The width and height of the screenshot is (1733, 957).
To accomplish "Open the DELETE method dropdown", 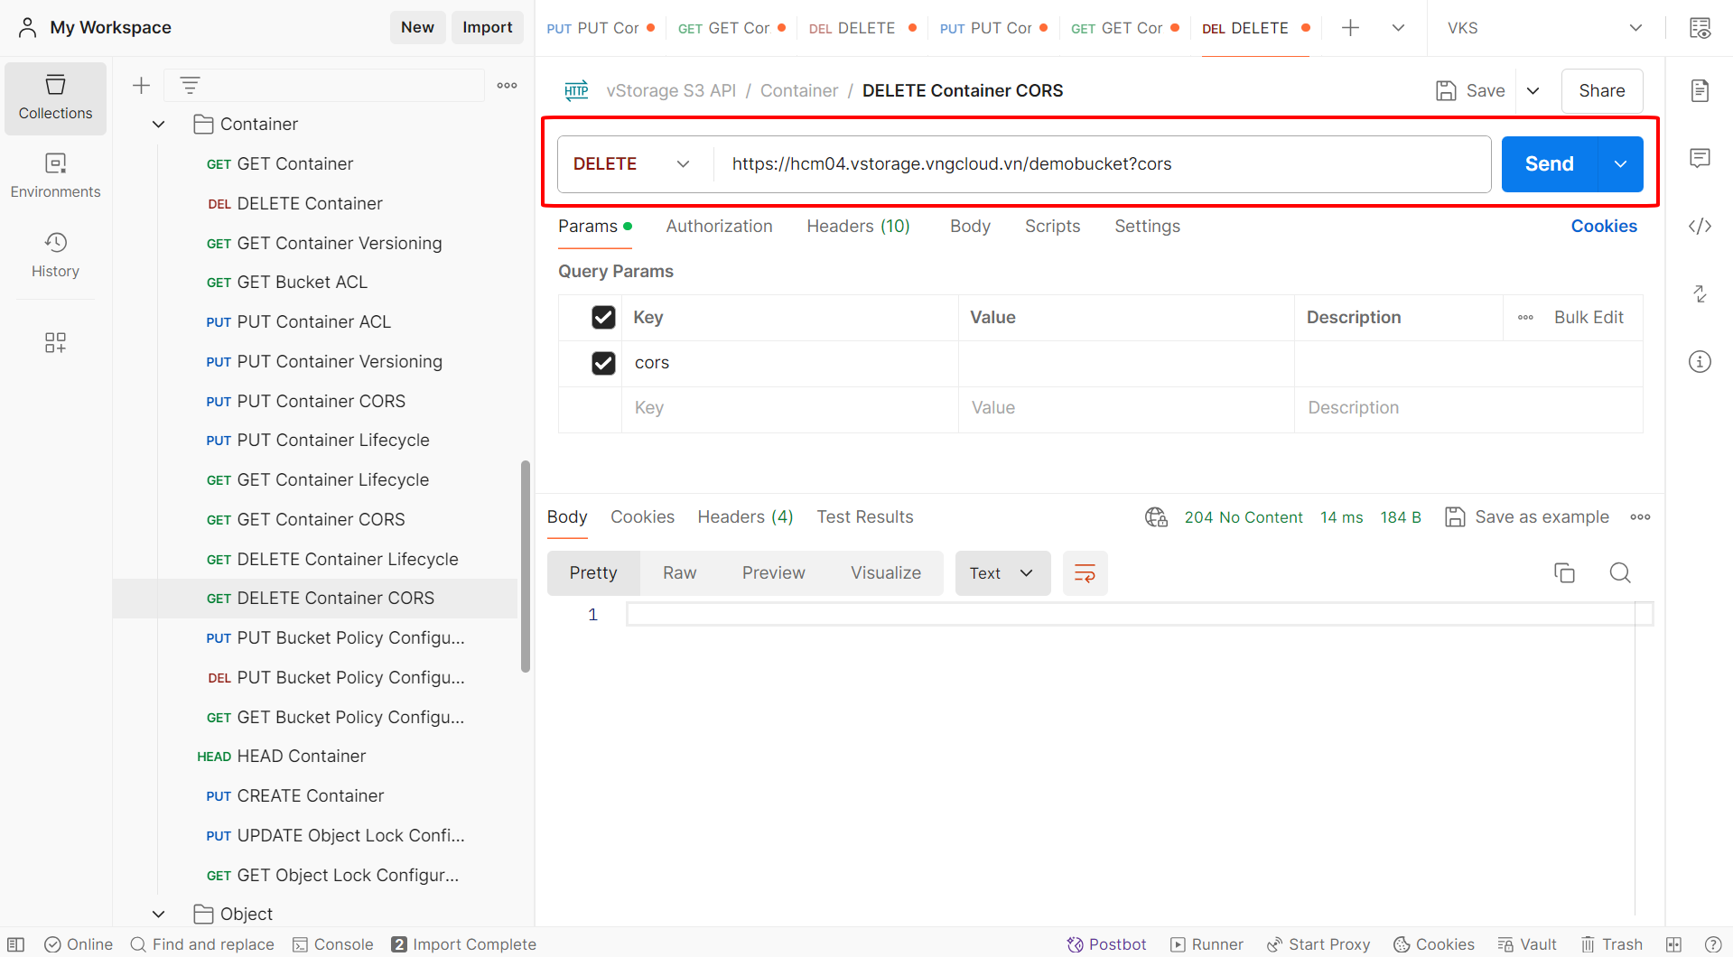I will [x=632, y=164].
